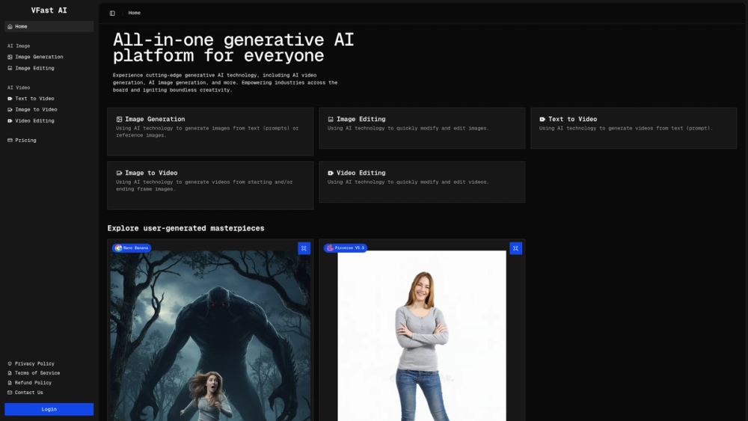The width and height of the screenshot is (748, 421).
Task: Click the 'AI Image' section label
Action: tap(19, 46)
